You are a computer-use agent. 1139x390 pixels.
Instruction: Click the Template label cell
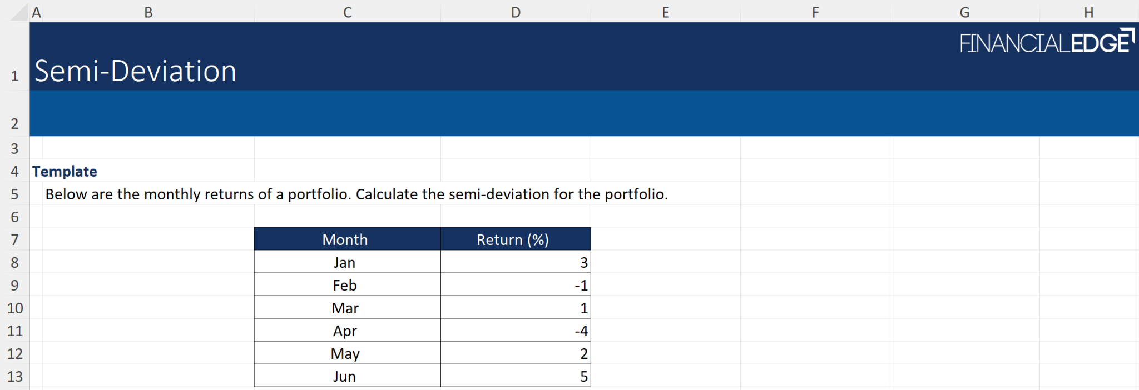click(x=65, y=171)
